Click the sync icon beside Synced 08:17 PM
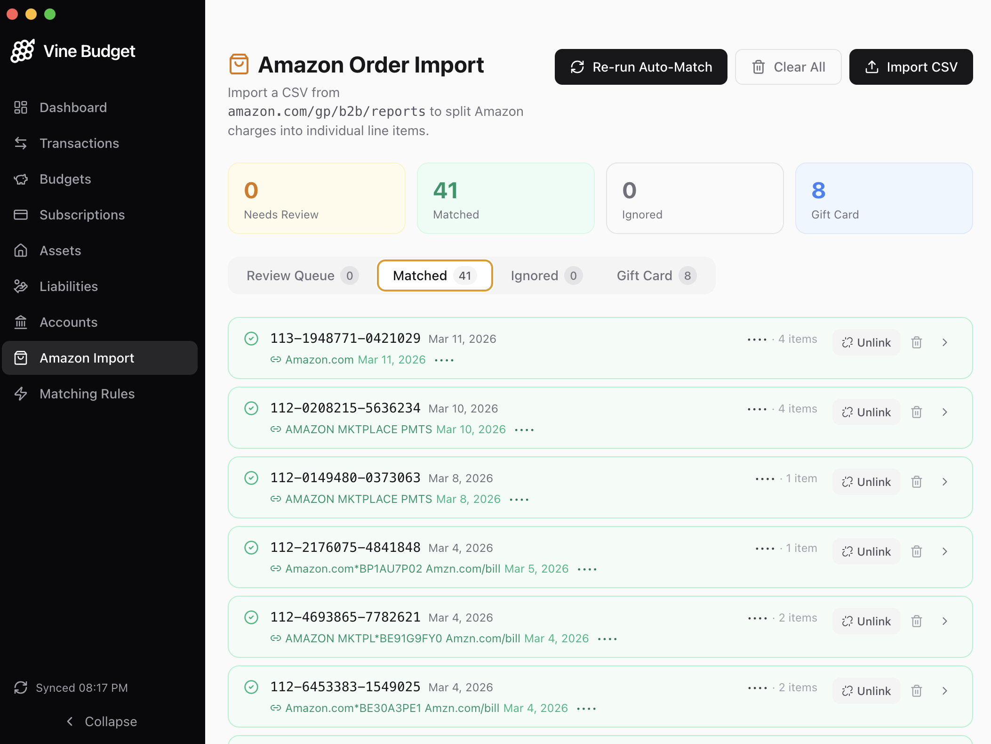The width and height of the screenshot is (991, 744). pos(21,687)
